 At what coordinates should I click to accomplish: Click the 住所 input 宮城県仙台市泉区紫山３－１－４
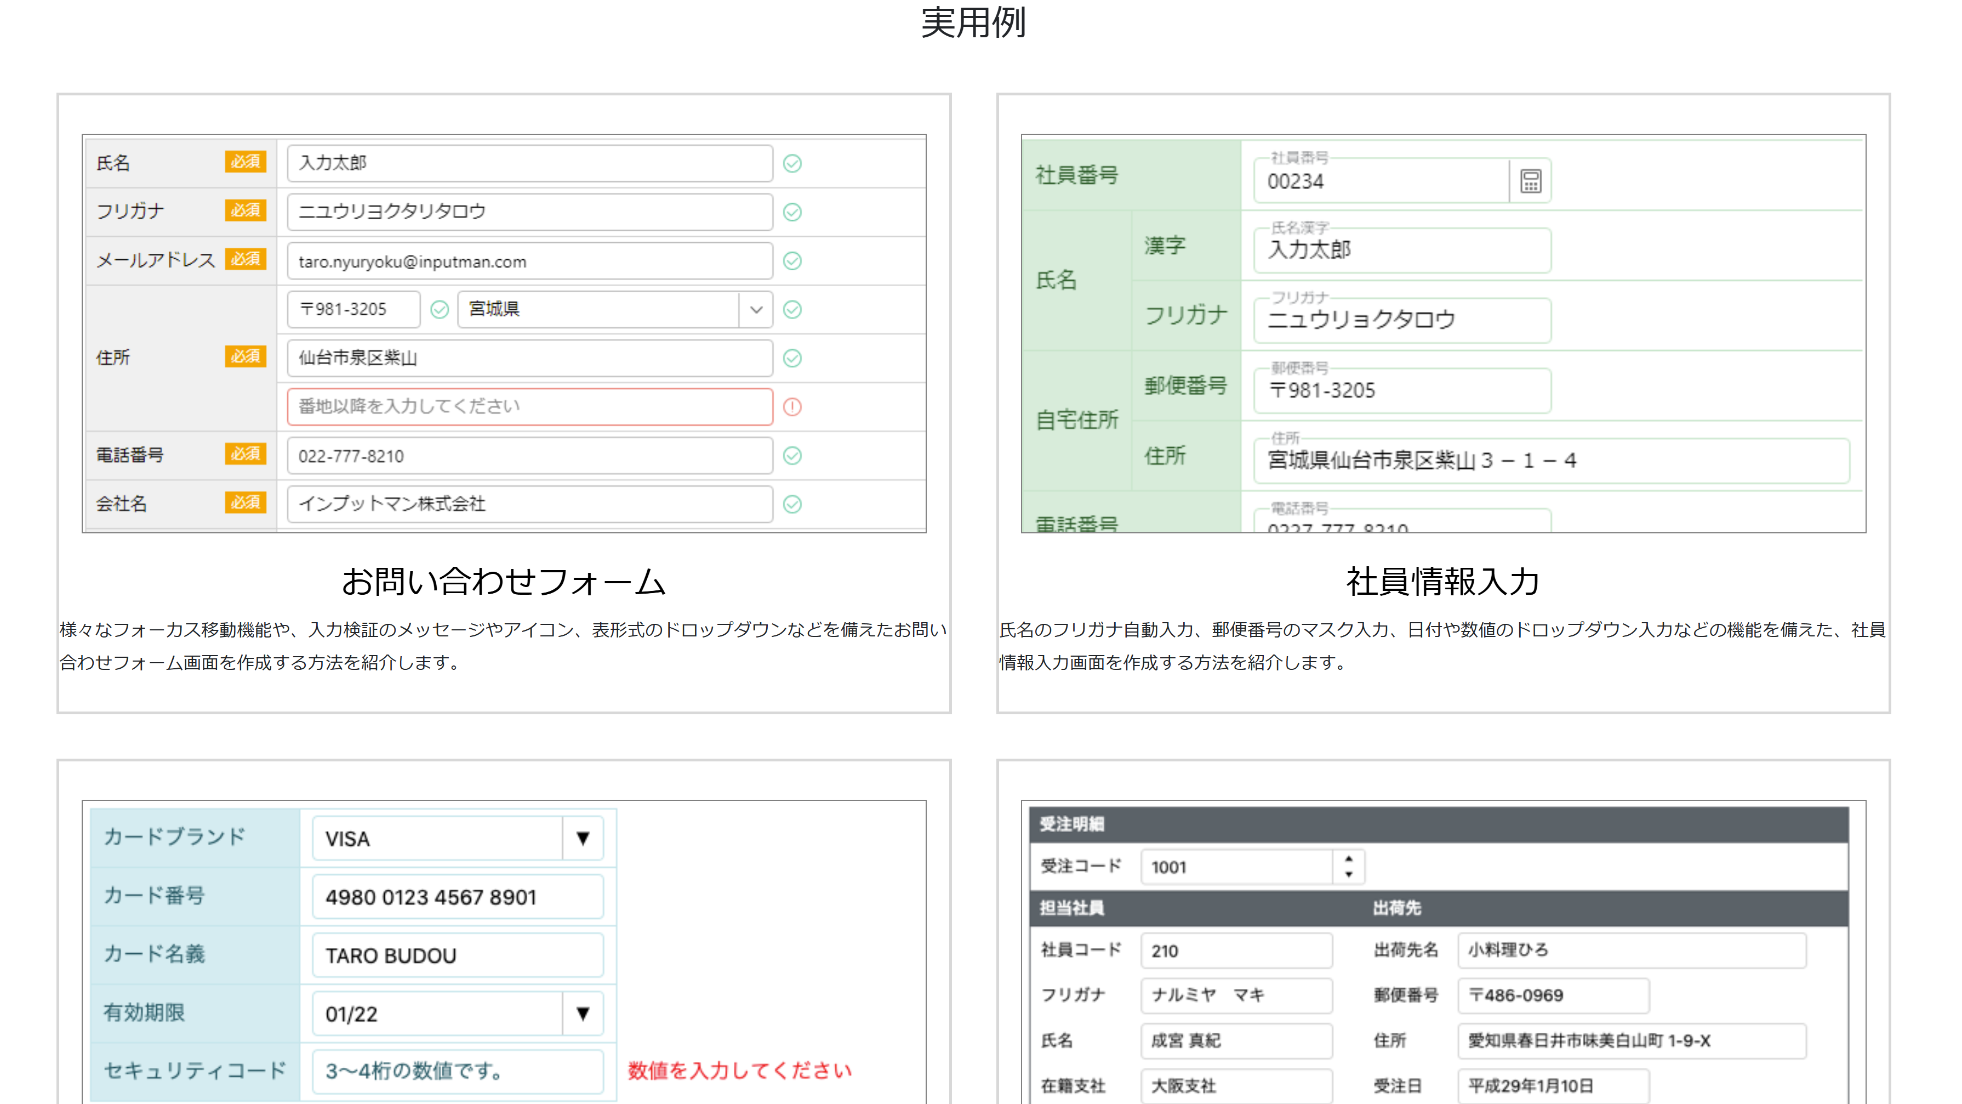click(x=1552, y=460)
